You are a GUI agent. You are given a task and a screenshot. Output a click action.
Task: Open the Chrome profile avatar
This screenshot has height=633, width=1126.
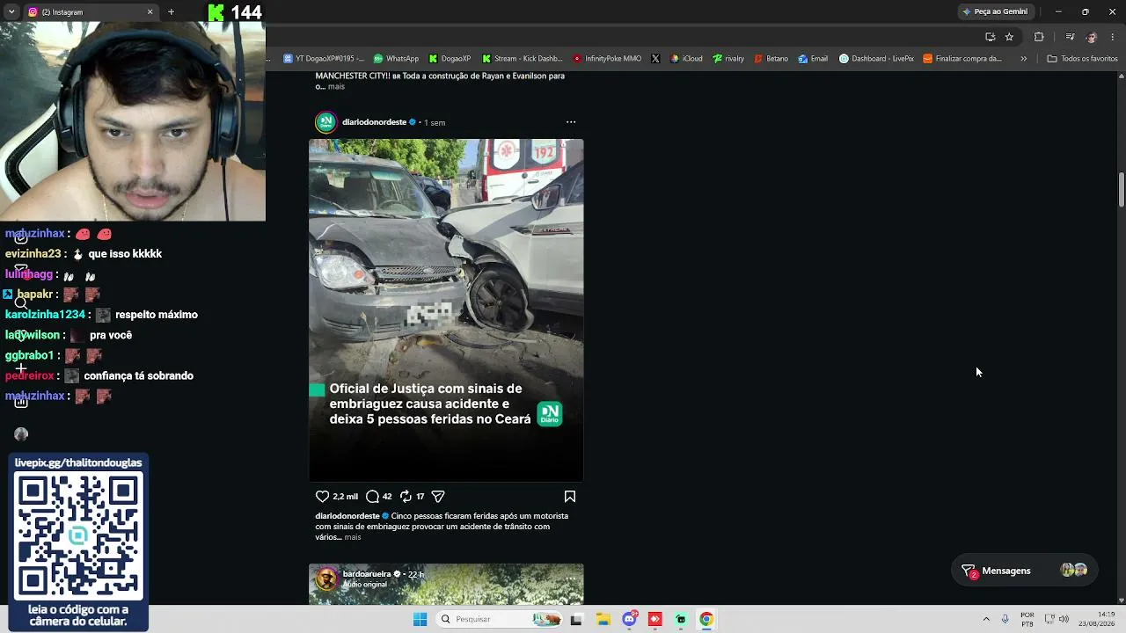point(1092,37)
